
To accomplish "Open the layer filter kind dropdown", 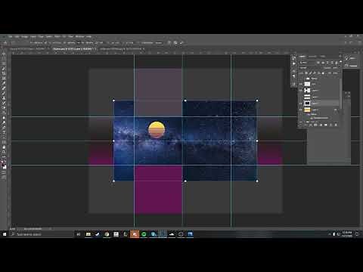I will [x=307, y=63].
